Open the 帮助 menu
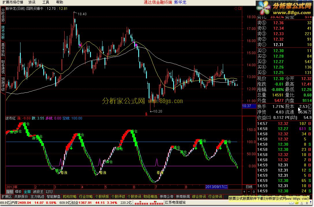The width and height of the screenshot is (314, 207). click(x=59, y=2)
